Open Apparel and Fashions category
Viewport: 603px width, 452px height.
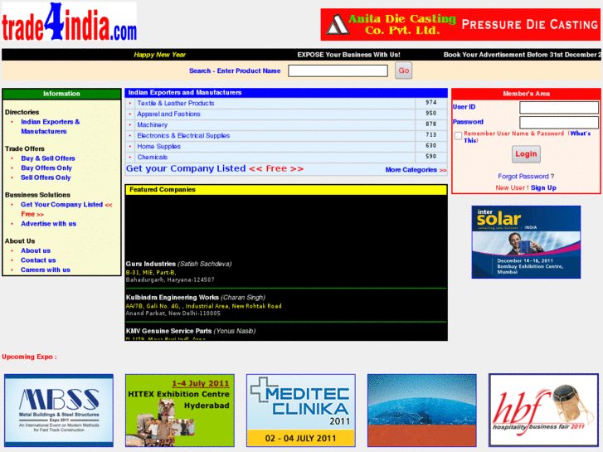pyautogui.click(x=169, y=114)
